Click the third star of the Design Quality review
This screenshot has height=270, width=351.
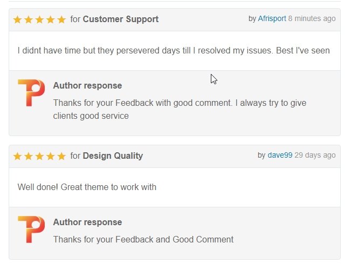[39, 157]
